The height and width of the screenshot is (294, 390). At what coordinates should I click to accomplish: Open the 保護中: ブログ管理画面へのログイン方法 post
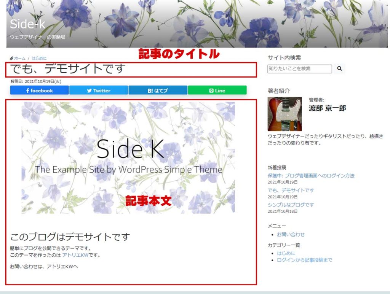(x=311, y=176)
